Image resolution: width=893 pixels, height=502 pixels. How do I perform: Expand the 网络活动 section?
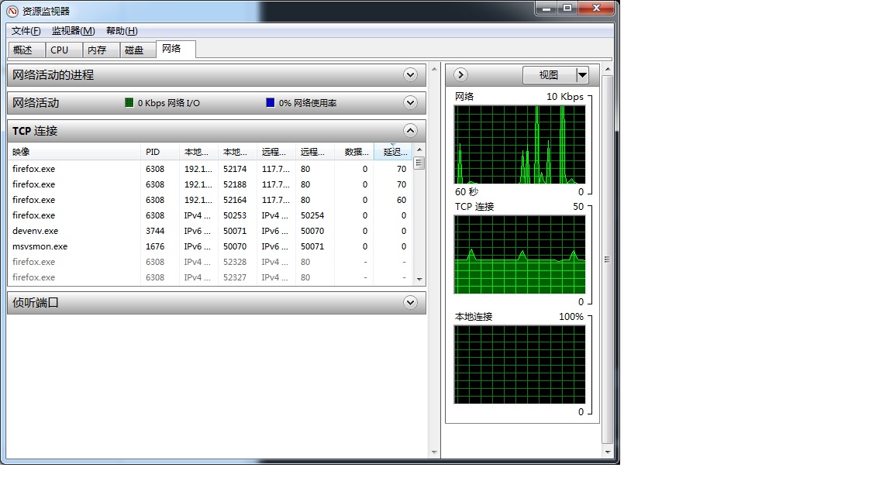coord(411,102)
